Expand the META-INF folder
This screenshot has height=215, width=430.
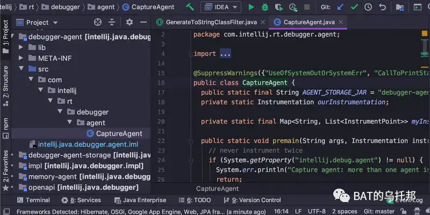21,58
